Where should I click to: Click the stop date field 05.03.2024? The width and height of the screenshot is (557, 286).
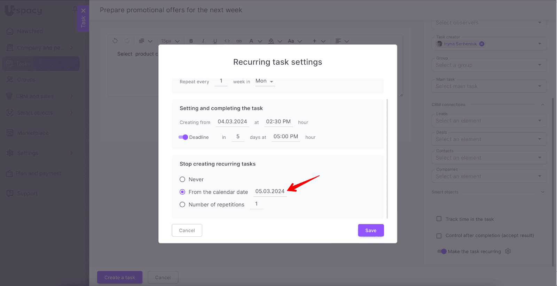click(x=270, y=191)
